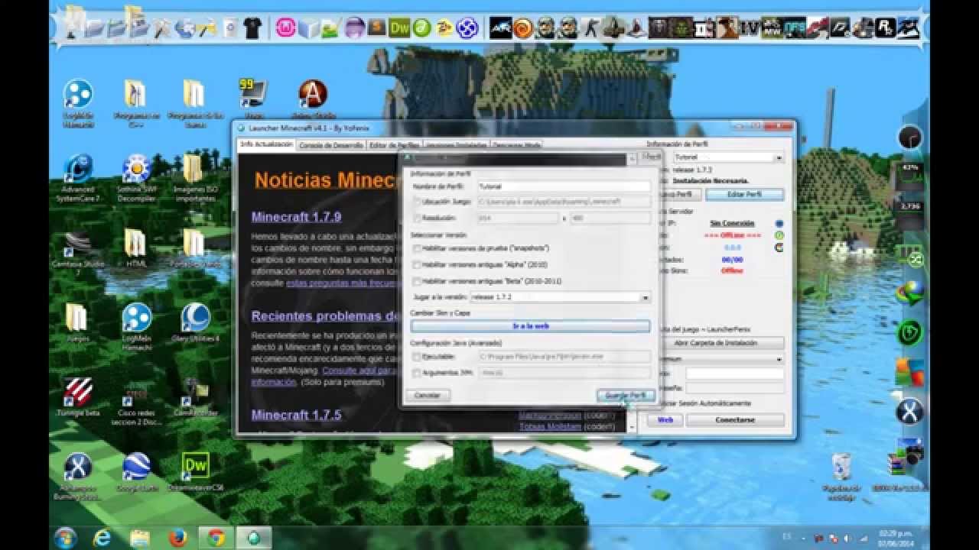Click the Tobias Mollstam link
The height and width of the screenshot is (550, 979).
pyautogui.click(x=550, y=427)
